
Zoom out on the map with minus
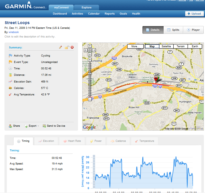(x=90, y=99)
